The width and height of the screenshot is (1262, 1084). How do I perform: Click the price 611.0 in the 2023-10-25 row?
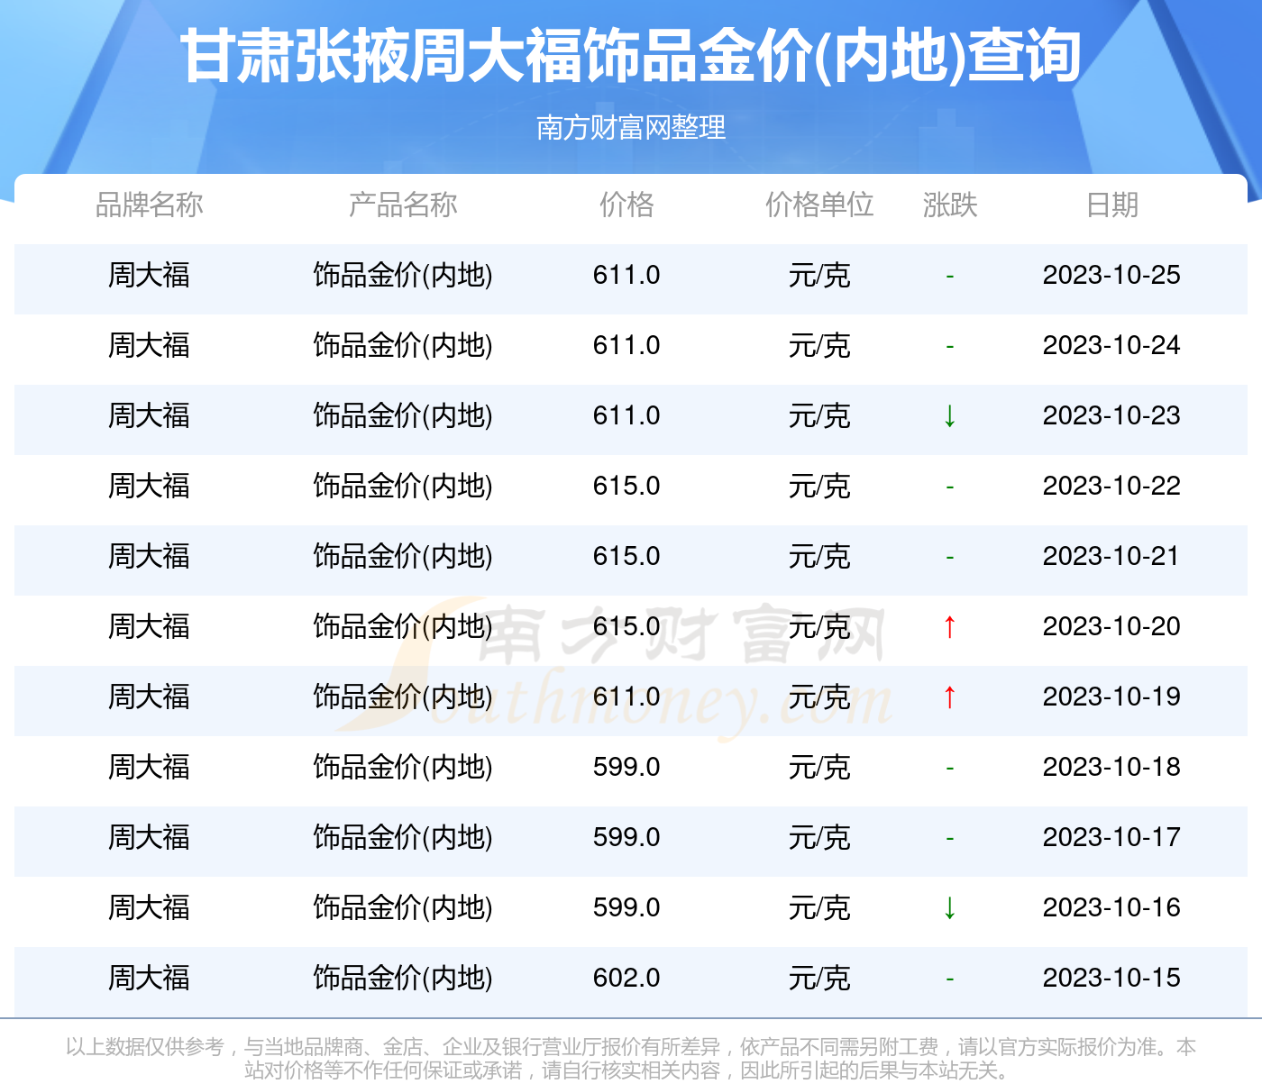pos(626,275)
